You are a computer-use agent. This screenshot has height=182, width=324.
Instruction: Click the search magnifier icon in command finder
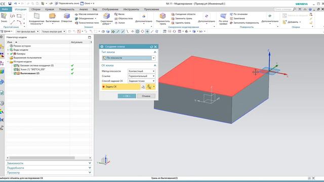[x=294, y=9]
